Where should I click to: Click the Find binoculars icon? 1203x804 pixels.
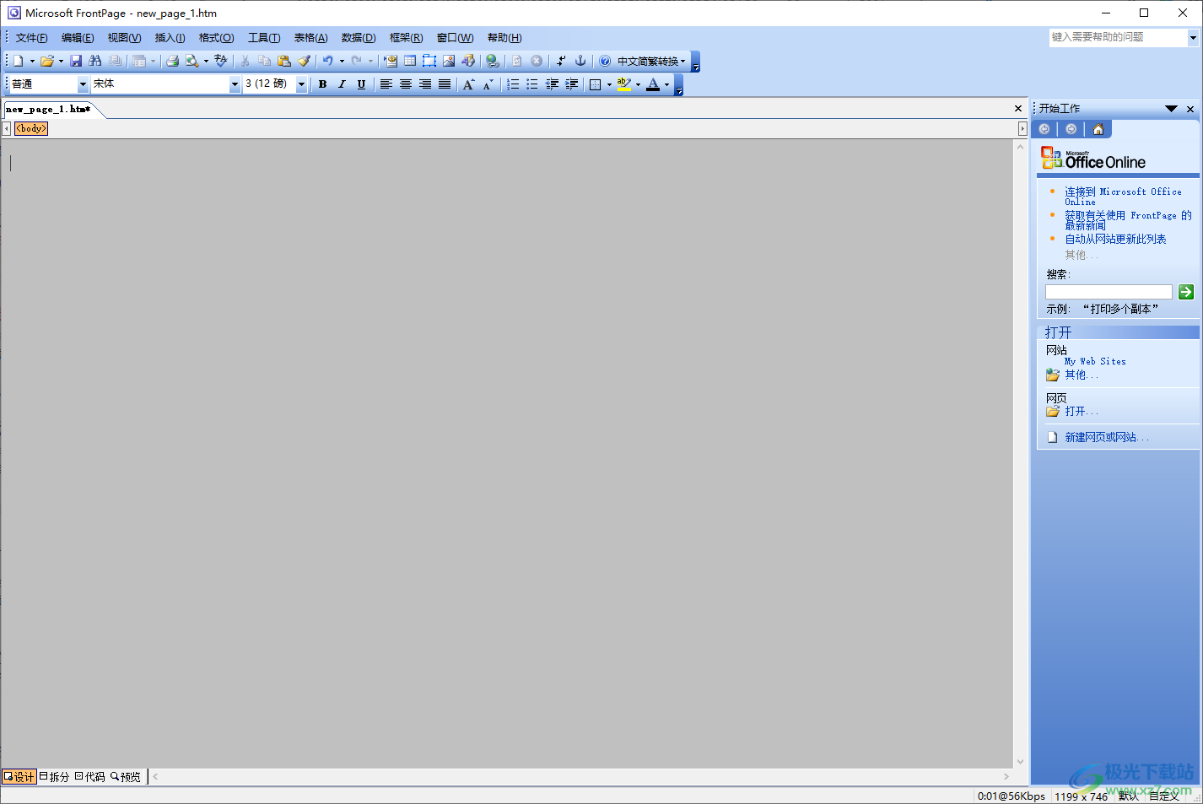[x=95, y=61]
